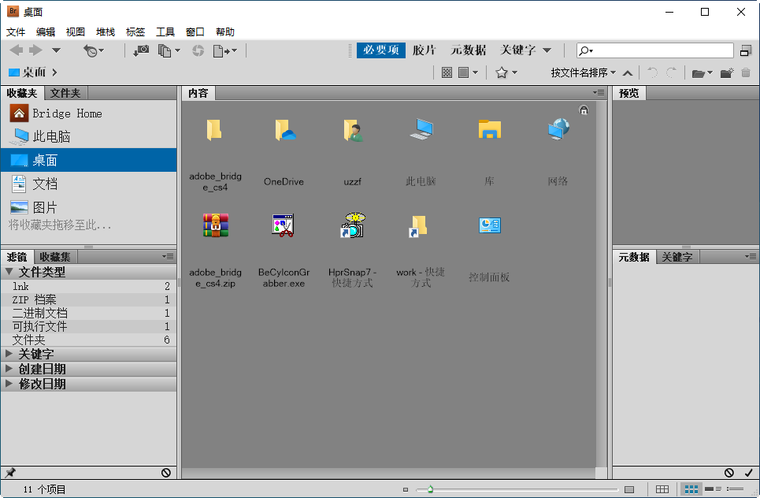
Task: Toggle ZIP 档案 file type filter
Action: click(89, 299)
